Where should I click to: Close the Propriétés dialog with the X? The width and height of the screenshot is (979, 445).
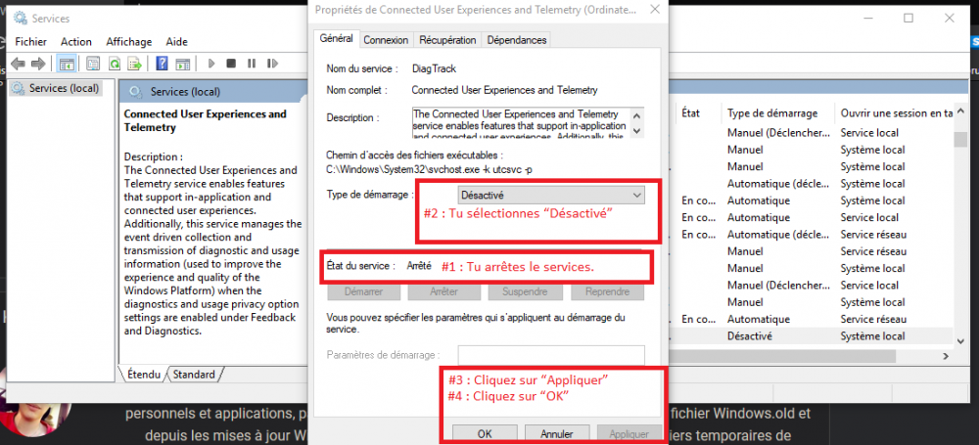pos(654,10)
